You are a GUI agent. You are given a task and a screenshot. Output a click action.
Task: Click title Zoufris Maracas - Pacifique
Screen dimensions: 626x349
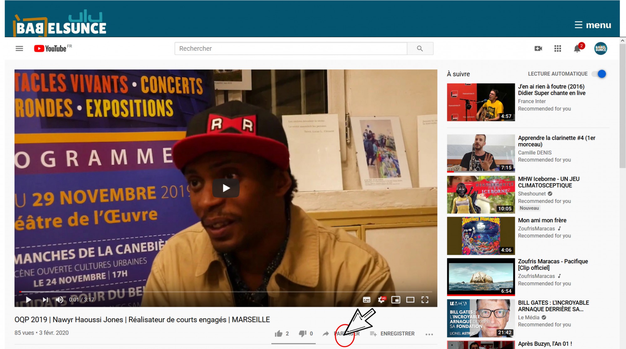click(x=553, y=265)
